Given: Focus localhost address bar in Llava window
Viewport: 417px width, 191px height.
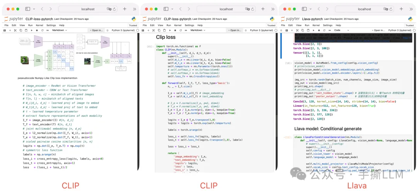Looking at the screenshot, I should 364,9.
